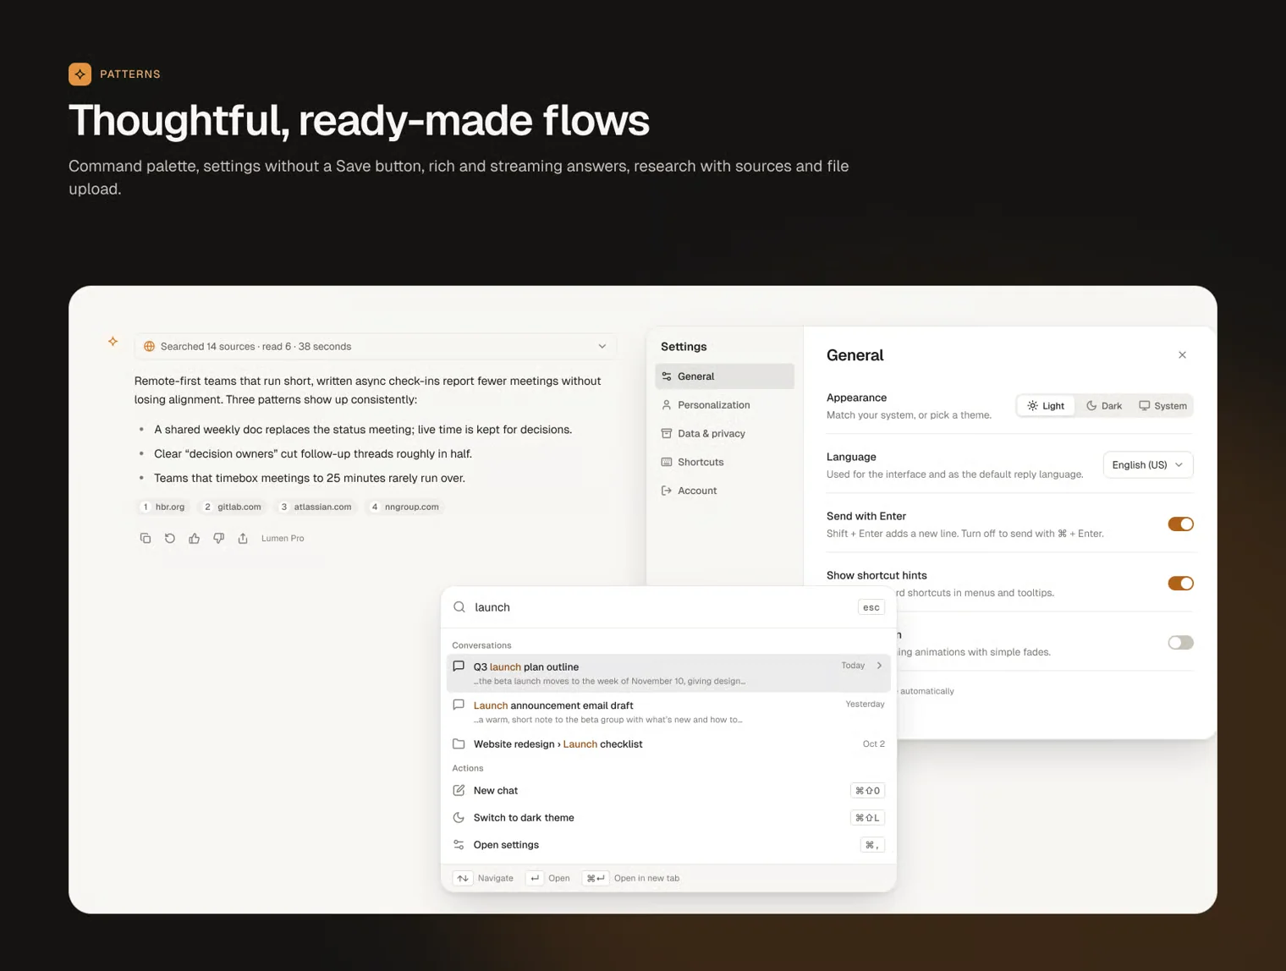The width and height of the screenshot is (1286, 971).
Task: Click the orange sparkle icon beside the answer
Action: 113,342
